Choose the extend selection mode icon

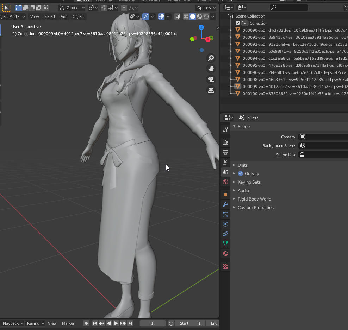[x=25, y=8]
